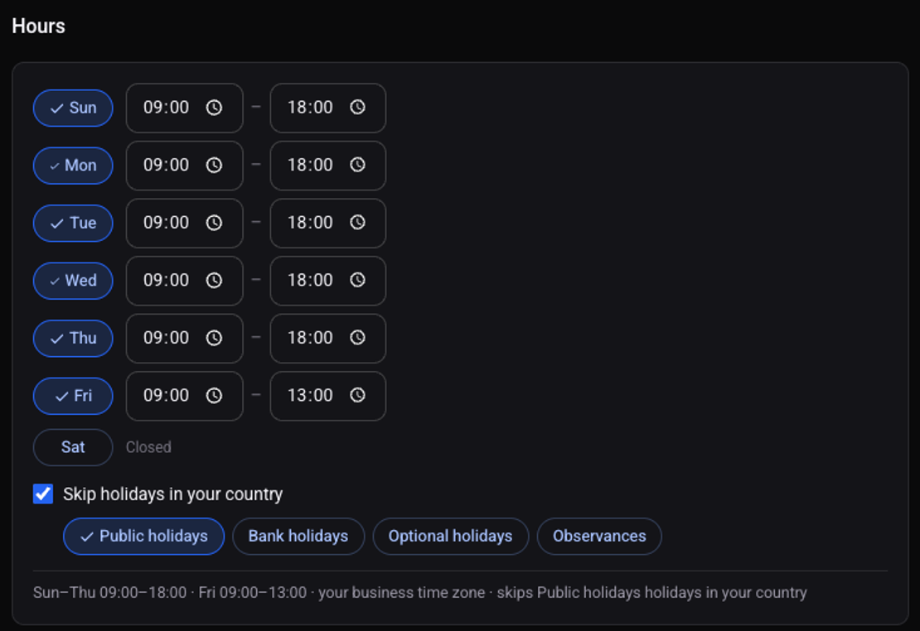Image resolution: width=920 pixels, height=631 pixels.
Task: Open clock picker for Wednesday end time
Action: (x=358, y=280)
